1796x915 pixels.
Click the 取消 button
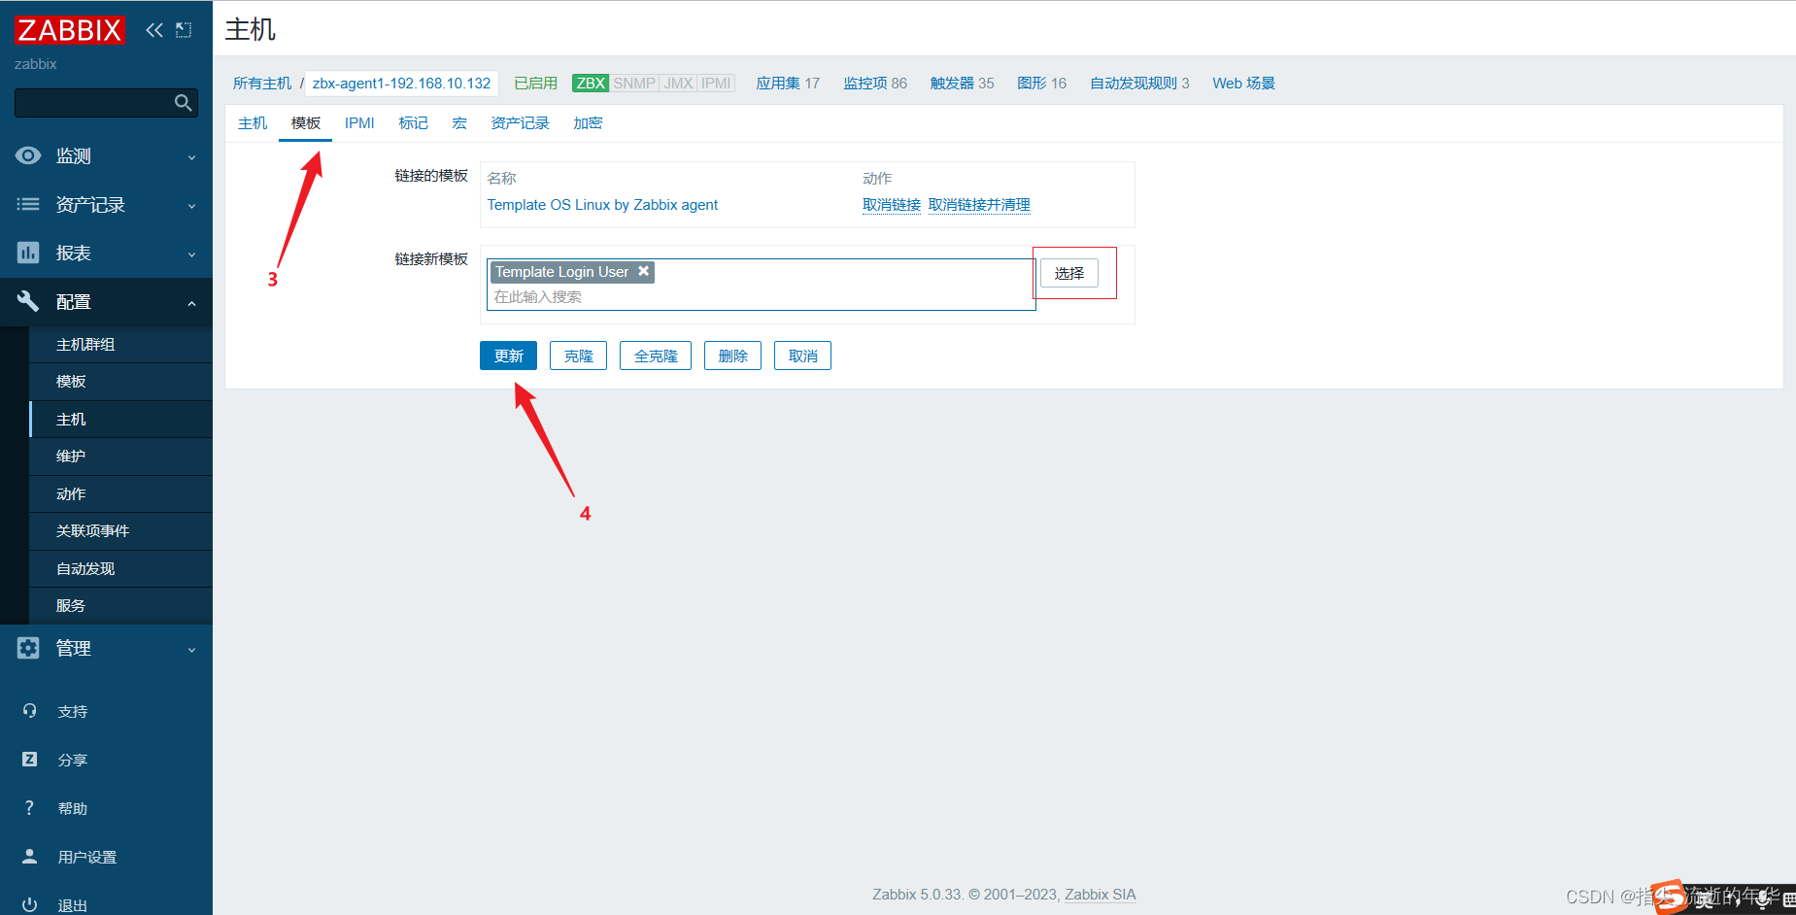tap(802, 356)
